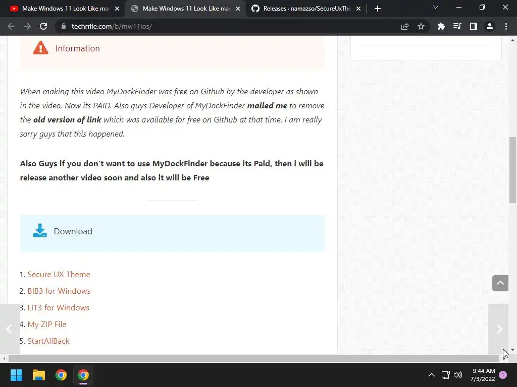This screenshot has height=387, width=517.
Task: Click the blue Download icon
Action: 40,231
